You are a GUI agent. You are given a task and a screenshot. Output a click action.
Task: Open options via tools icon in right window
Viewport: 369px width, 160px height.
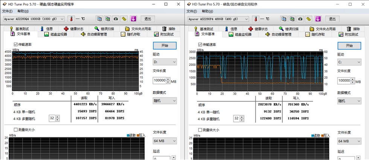click(308, 19)
